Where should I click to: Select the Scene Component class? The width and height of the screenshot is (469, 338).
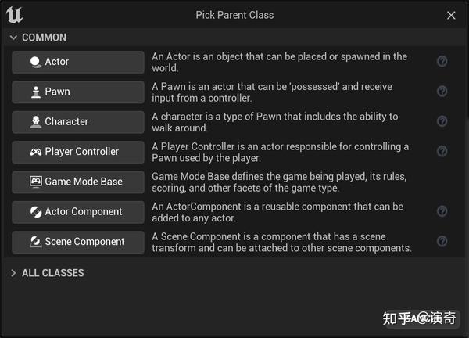pyautogui.click(x=78, y=242)
